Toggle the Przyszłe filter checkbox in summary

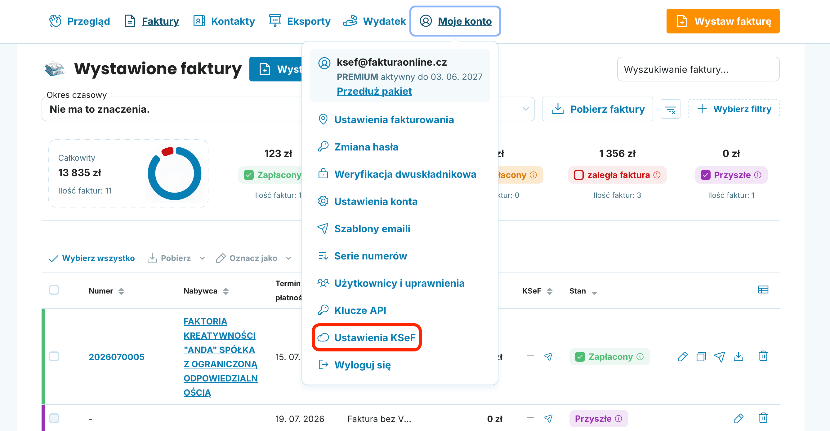click(706, 175)
